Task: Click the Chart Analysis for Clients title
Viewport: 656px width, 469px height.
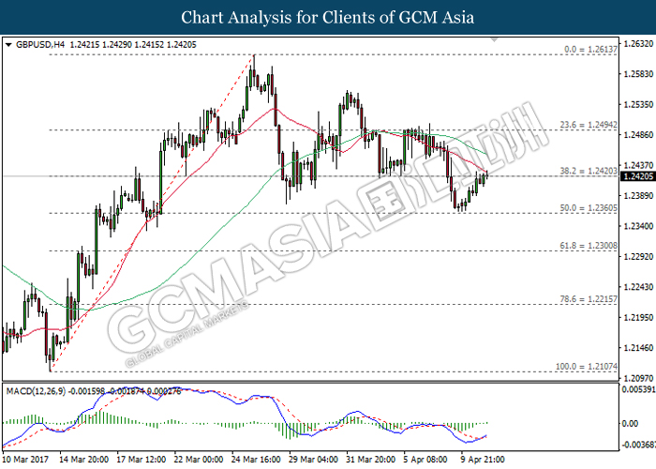Action: [x=328, y=17]
